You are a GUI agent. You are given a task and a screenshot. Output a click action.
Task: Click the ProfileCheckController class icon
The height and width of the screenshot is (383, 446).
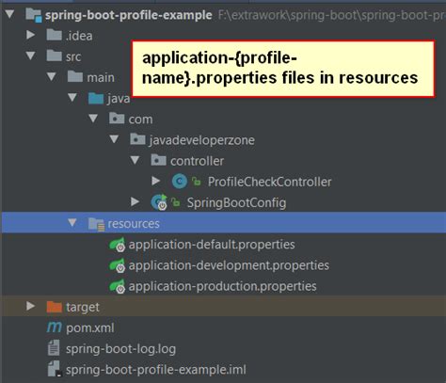coord(180,182)
